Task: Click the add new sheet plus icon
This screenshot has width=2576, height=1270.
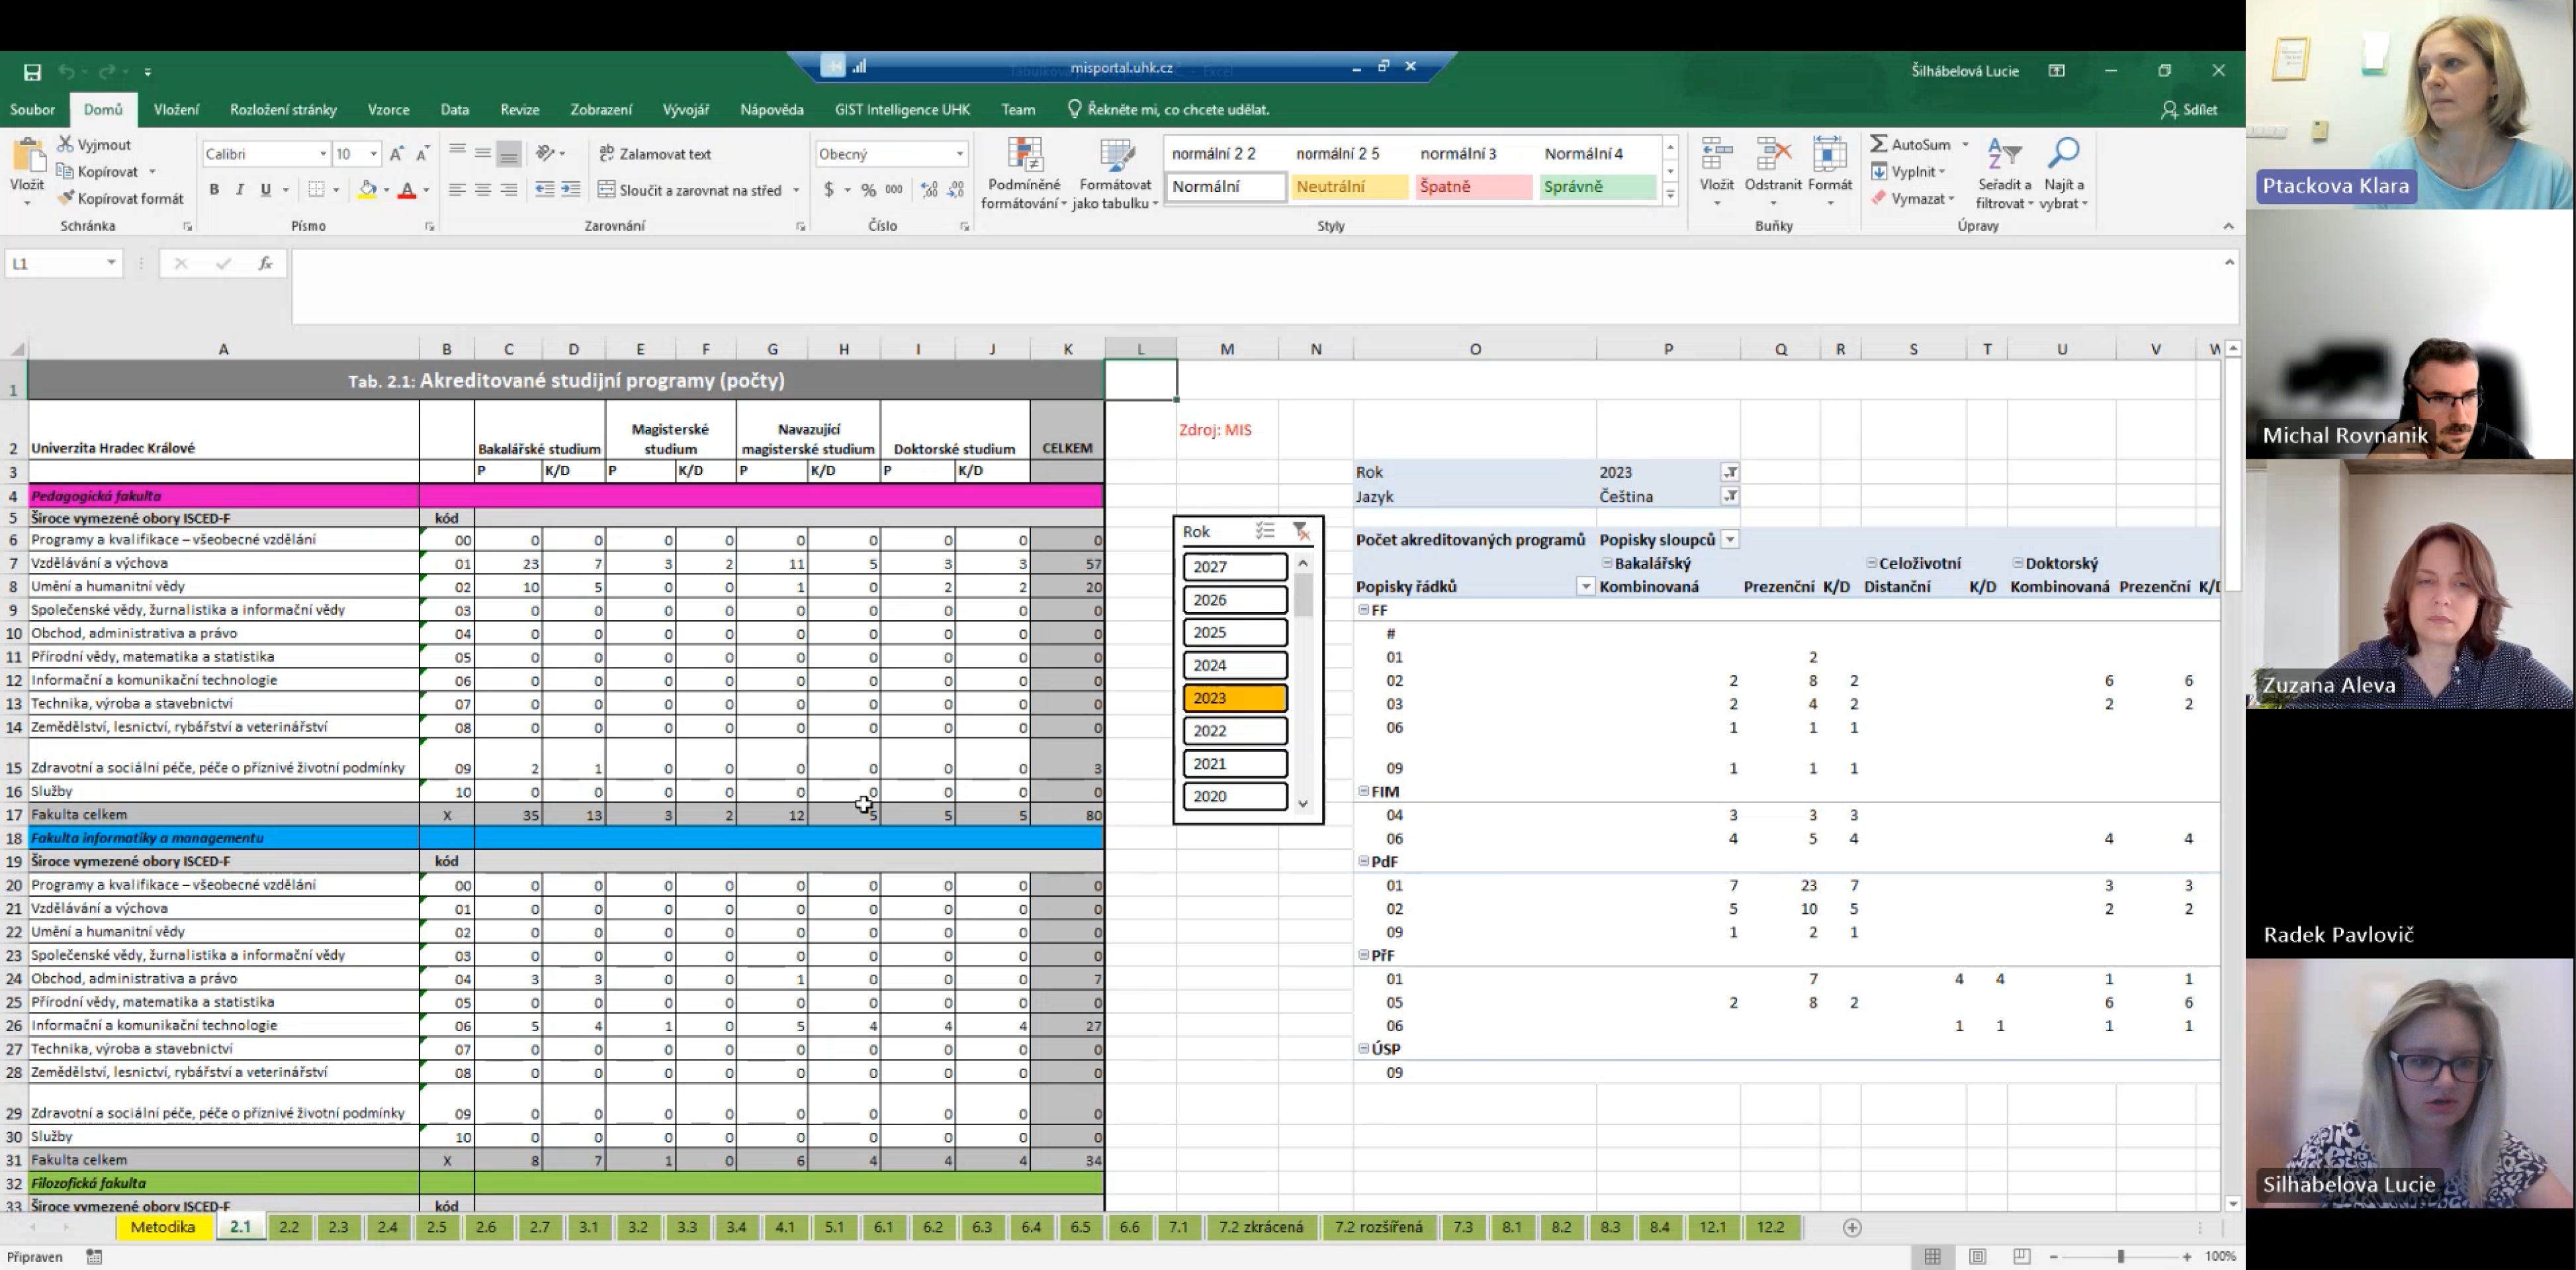Action: (1852, 1227)
